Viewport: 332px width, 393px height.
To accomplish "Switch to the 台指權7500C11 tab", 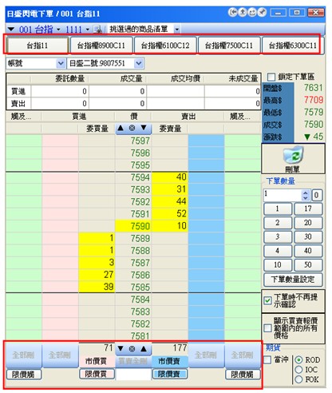I will click(229, 46).
